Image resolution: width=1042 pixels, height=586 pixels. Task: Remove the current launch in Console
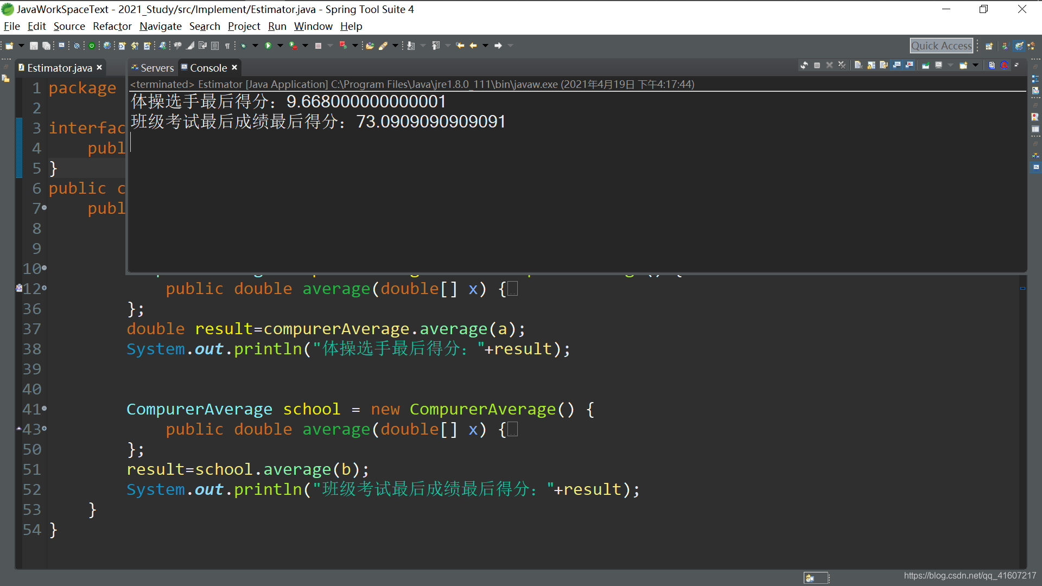(x=829, y=65)
